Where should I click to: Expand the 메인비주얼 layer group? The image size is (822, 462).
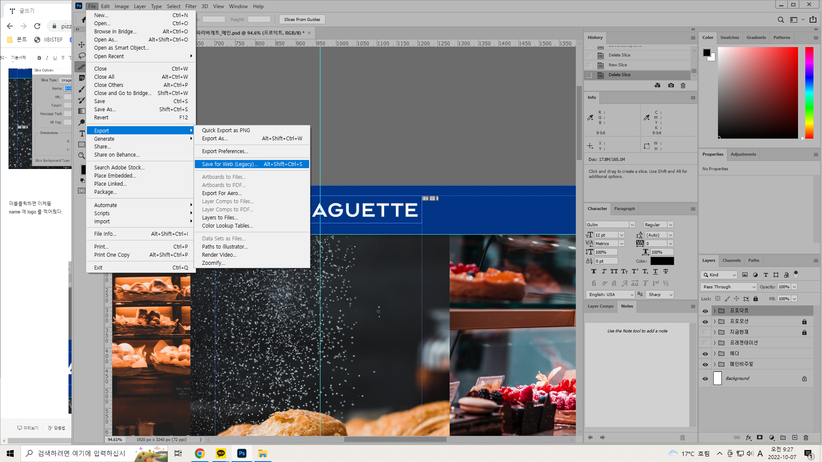[715, 364]
